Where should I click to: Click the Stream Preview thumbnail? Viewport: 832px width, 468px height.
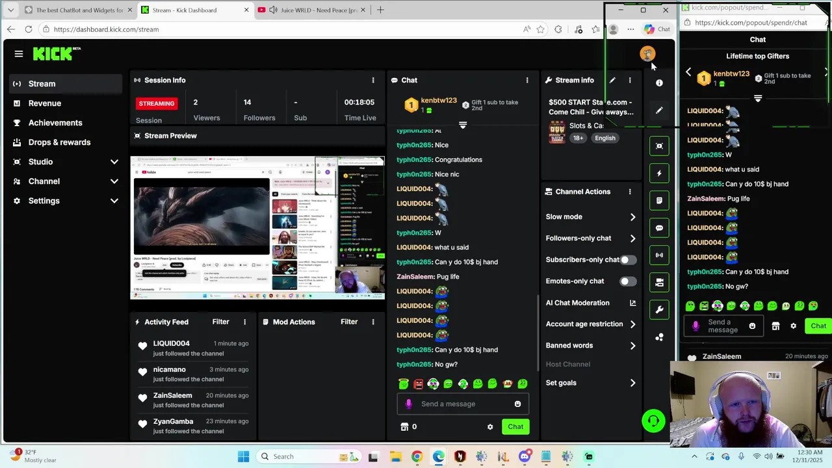pyautogui.click(x=257, y=227)
